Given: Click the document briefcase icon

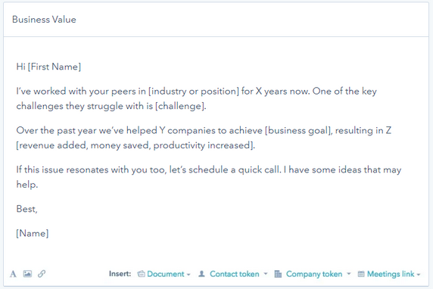Looking at the screenshot, I should (x=141, y=274).
